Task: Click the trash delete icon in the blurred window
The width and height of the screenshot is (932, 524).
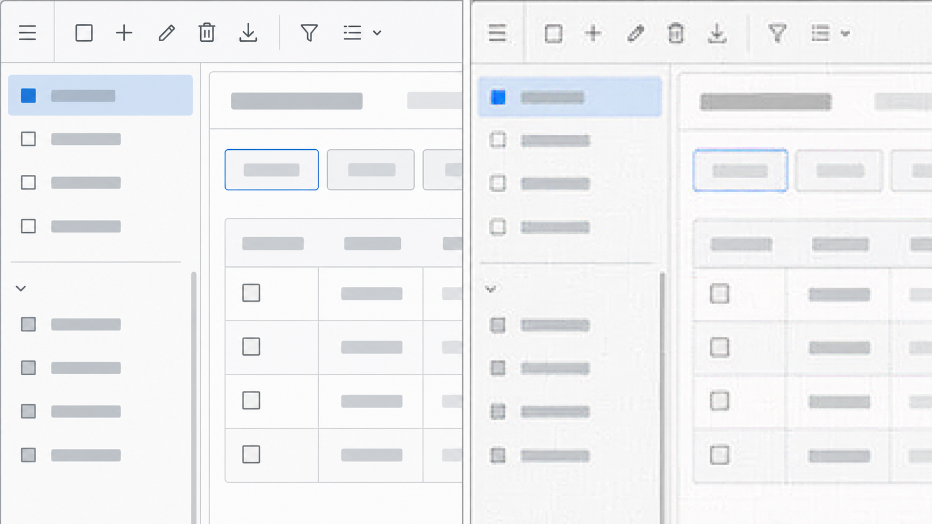Action: point(676,33)
